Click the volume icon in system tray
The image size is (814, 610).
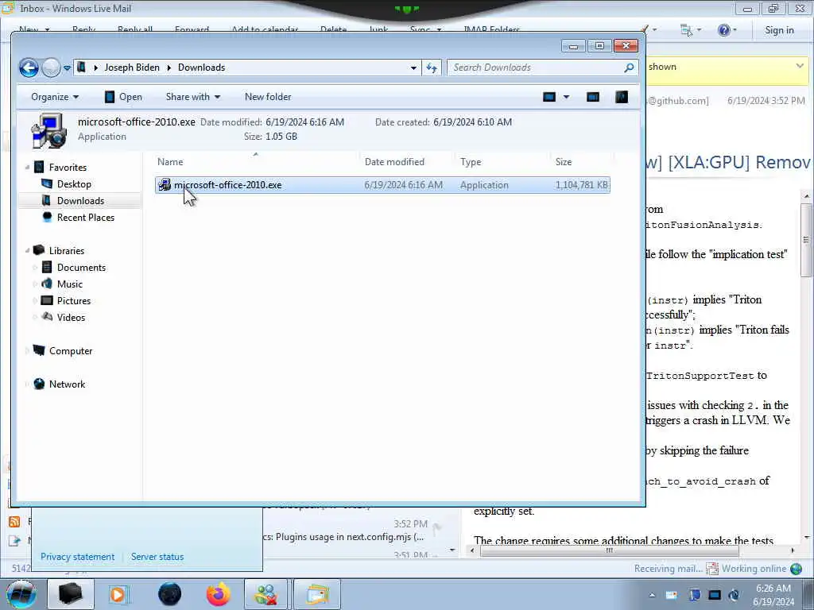coord(734,595)
